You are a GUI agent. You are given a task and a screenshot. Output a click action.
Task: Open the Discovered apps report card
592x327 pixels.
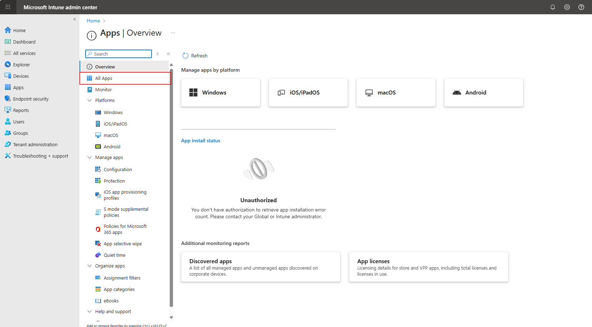[261, 267]
